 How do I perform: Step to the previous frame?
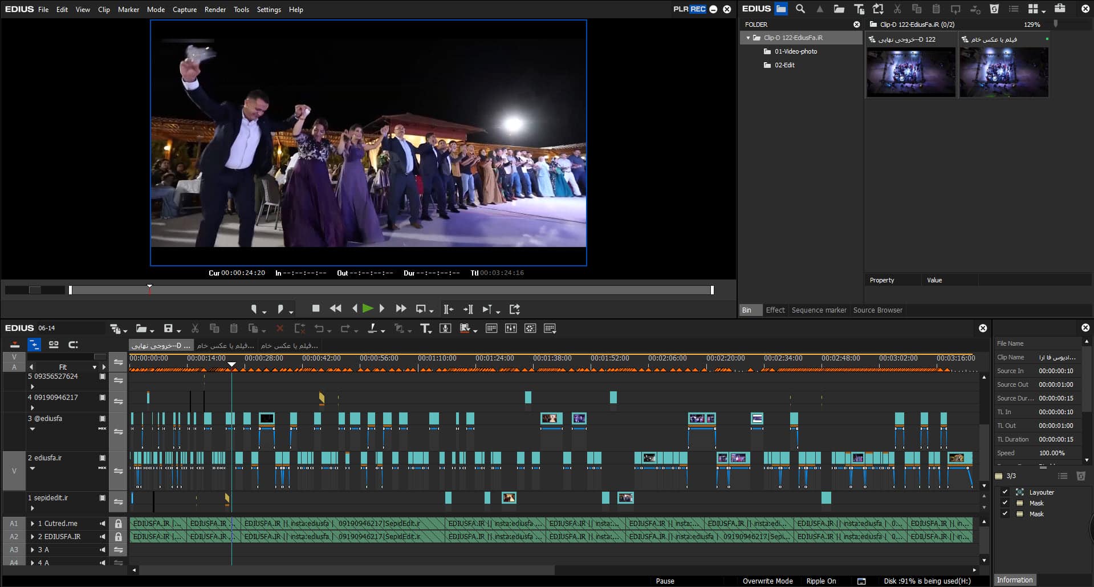[355, 309]
